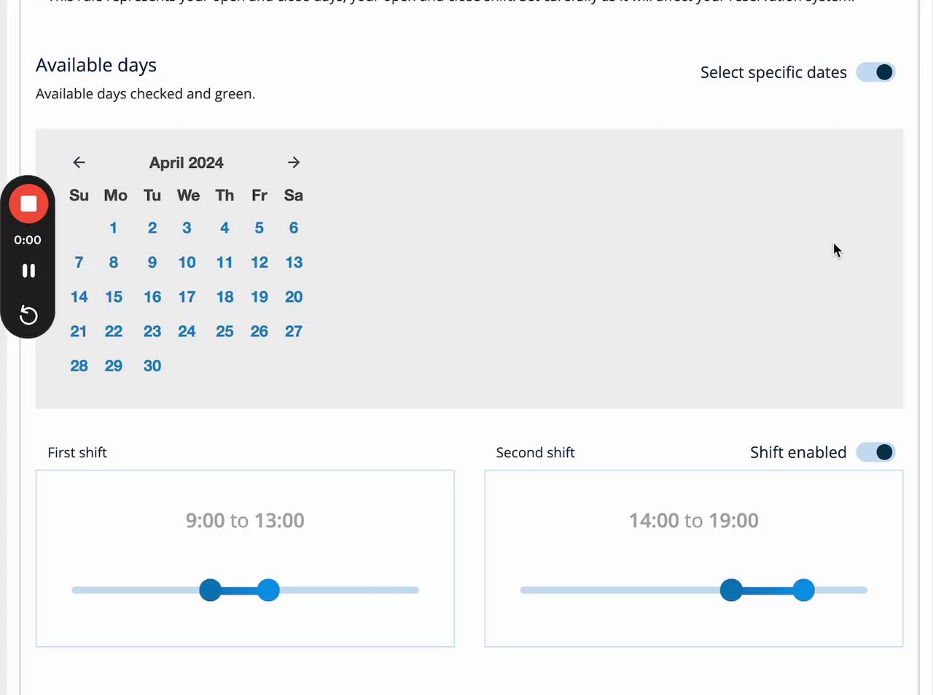Select April 30 on the calendar
The height and width of the screenshot is (695, 933).
click(152, 366)
